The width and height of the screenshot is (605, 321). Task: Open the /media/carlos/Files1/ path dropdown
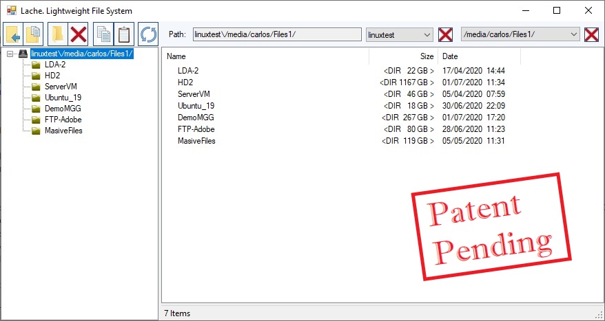coord(574,34)
